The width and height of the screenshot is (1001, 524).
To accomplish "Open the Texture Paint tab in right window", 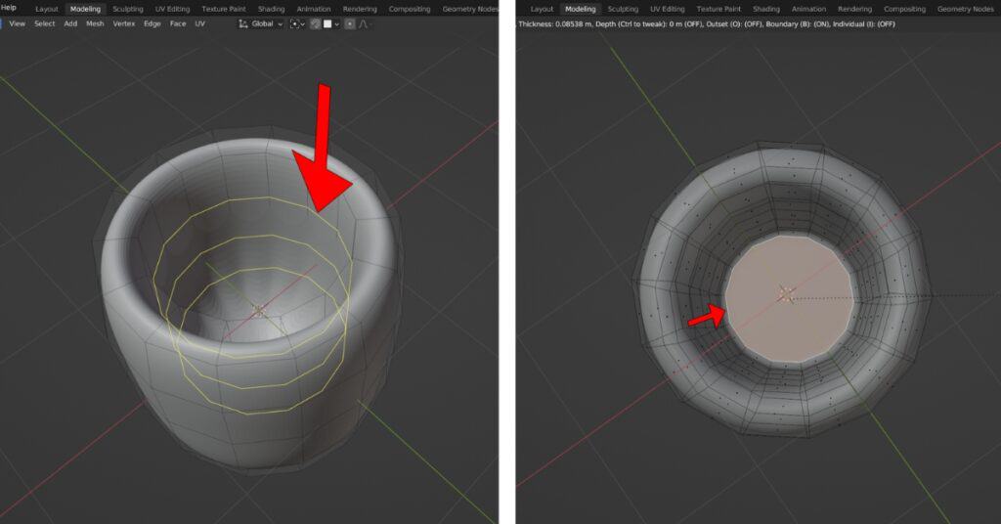I will pos(719,9).
